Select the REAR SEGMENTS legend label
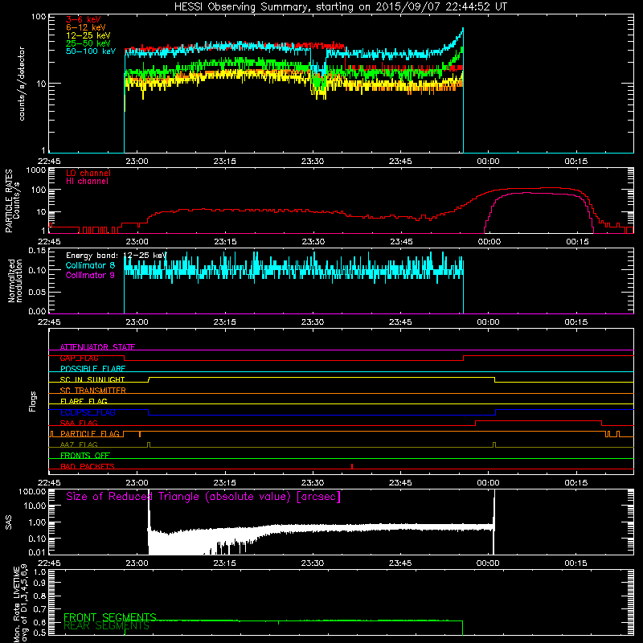 [x=107, y=626]
